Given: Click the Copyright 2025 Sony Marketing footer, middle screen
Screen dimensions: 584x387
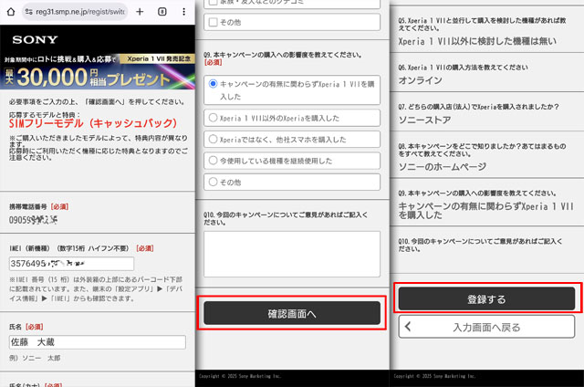Looking at the screenshot, I should click(240, 376).
